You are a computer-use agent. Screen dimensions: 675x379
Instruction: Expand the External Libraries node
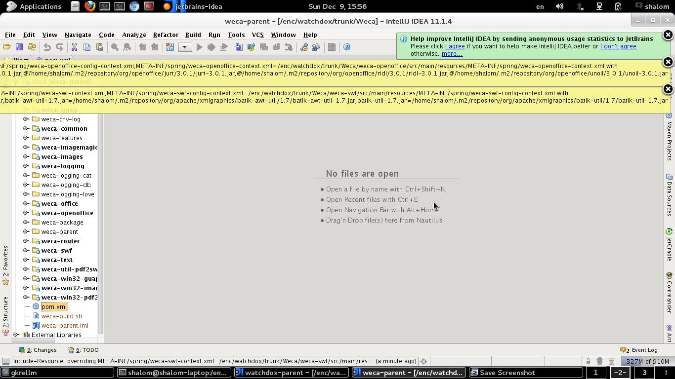click(x=16, y=335)
